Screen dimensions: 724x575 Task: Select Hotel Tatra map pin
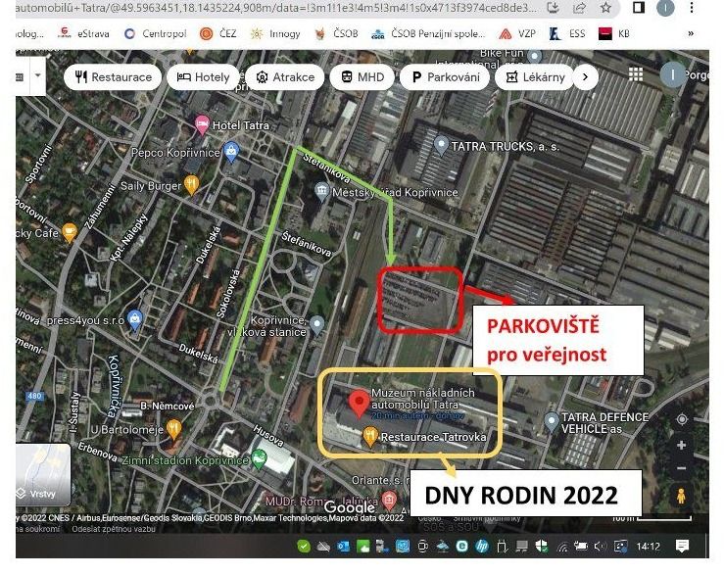(x=201, y=124)
